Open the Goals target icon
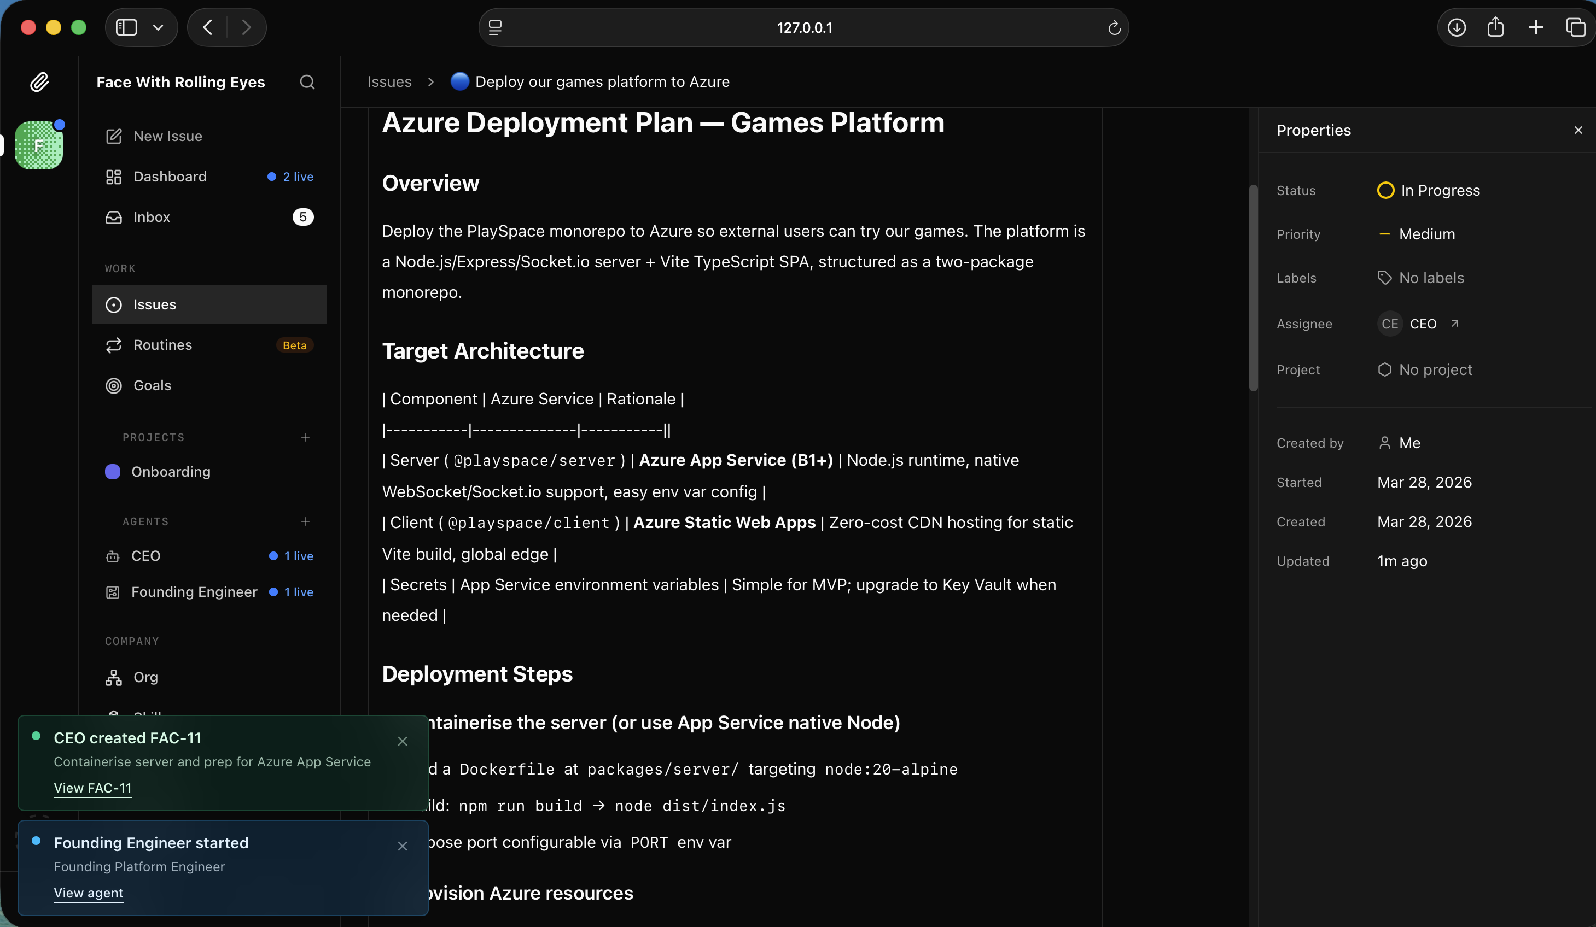The image size is (1596, 927). 113,385
